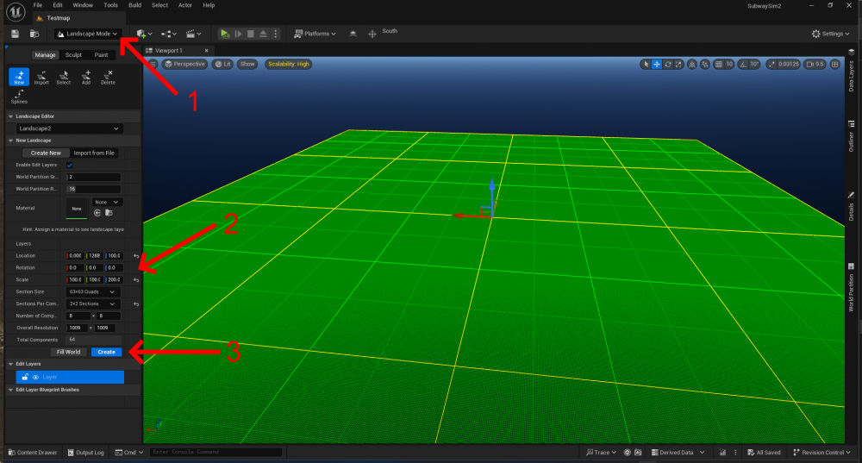Click the Delete landscape tool icon

pyautogui.click(x=108, y=77)
